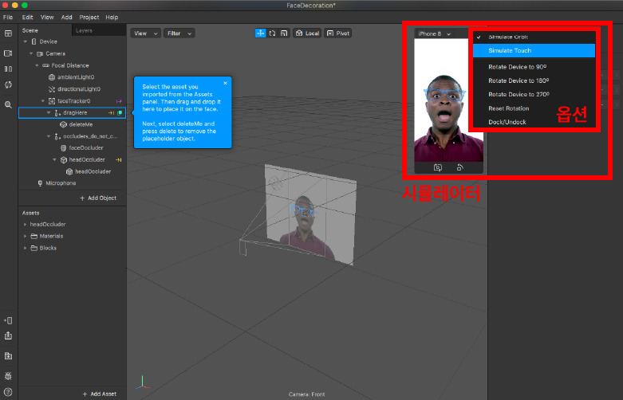623x400 pixels.
Task: Collapse the occluders_do_not_c... node
Action: tap(49, 136)
